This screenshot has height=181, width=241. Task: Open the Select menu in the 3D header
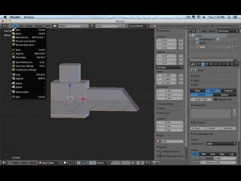pos(24,163)
